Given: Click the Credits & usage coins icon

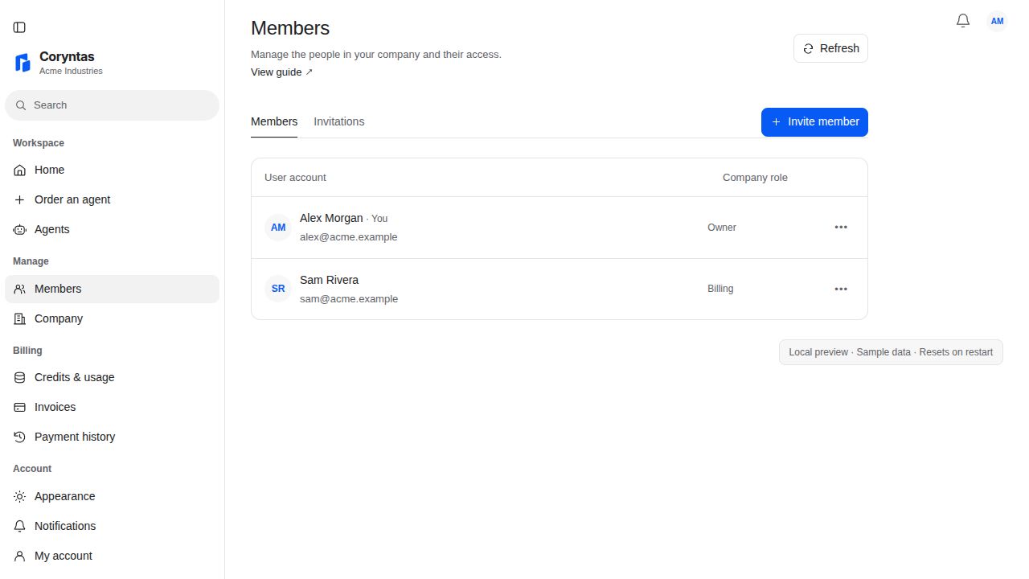Looking at the screenshot, I should (20, 378).
